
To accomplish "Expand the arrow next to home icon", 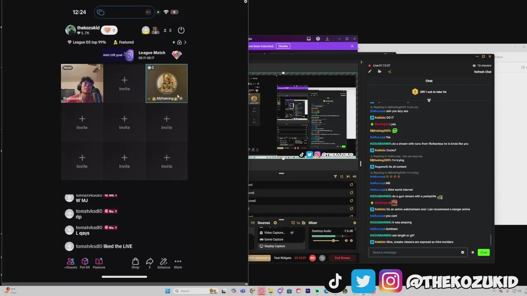I will tap(185, 42).
